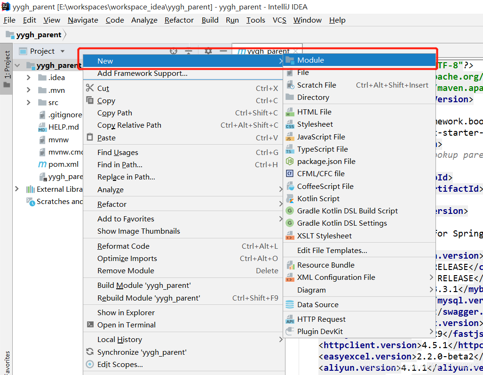Expand the .mvn folder
Viewport: 483px width, 375px height.
tap(28, 90)
